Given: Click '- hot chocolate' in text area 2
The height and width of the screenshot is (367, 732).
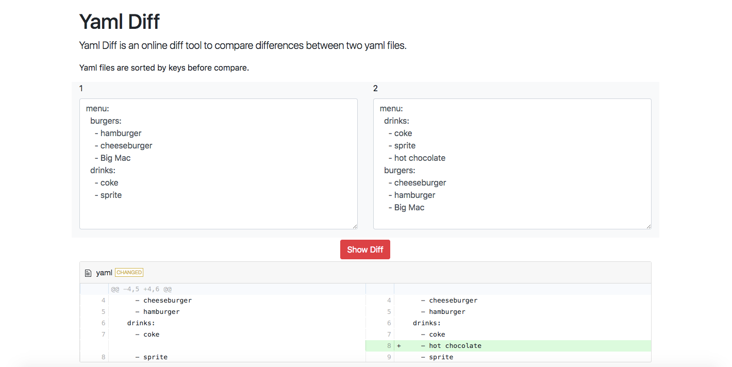Looking at the screenshot, I should [x=417, y=158].
